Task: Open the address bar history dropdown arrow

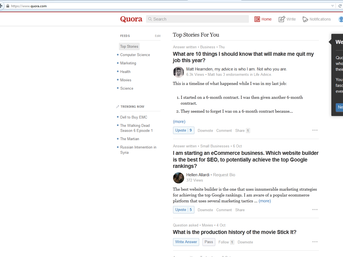Action: pyautogui.click(x=332, y=6)
